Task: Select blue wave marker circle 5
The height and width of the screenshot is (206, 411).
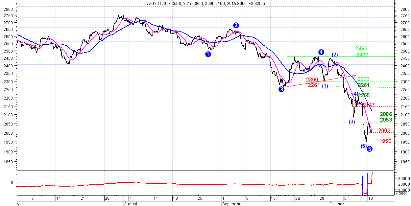Action: point(369,149)
